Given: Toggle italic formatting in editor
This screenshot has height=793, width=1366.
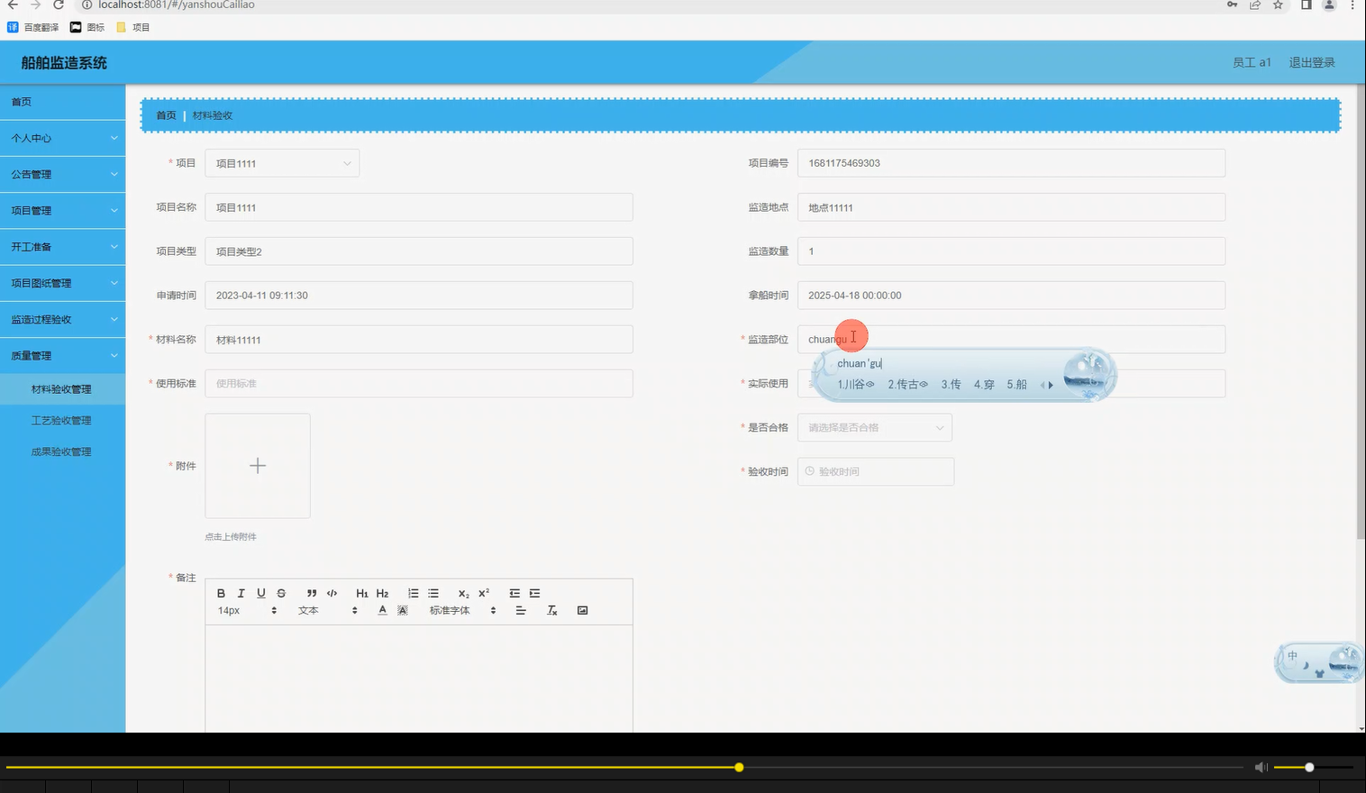Looking at the screenshot, I should [x=241, y=593].
